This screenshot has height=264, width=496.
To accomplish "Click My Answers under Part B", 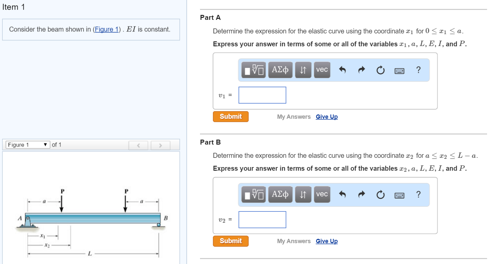I will [x=293, y=241].
